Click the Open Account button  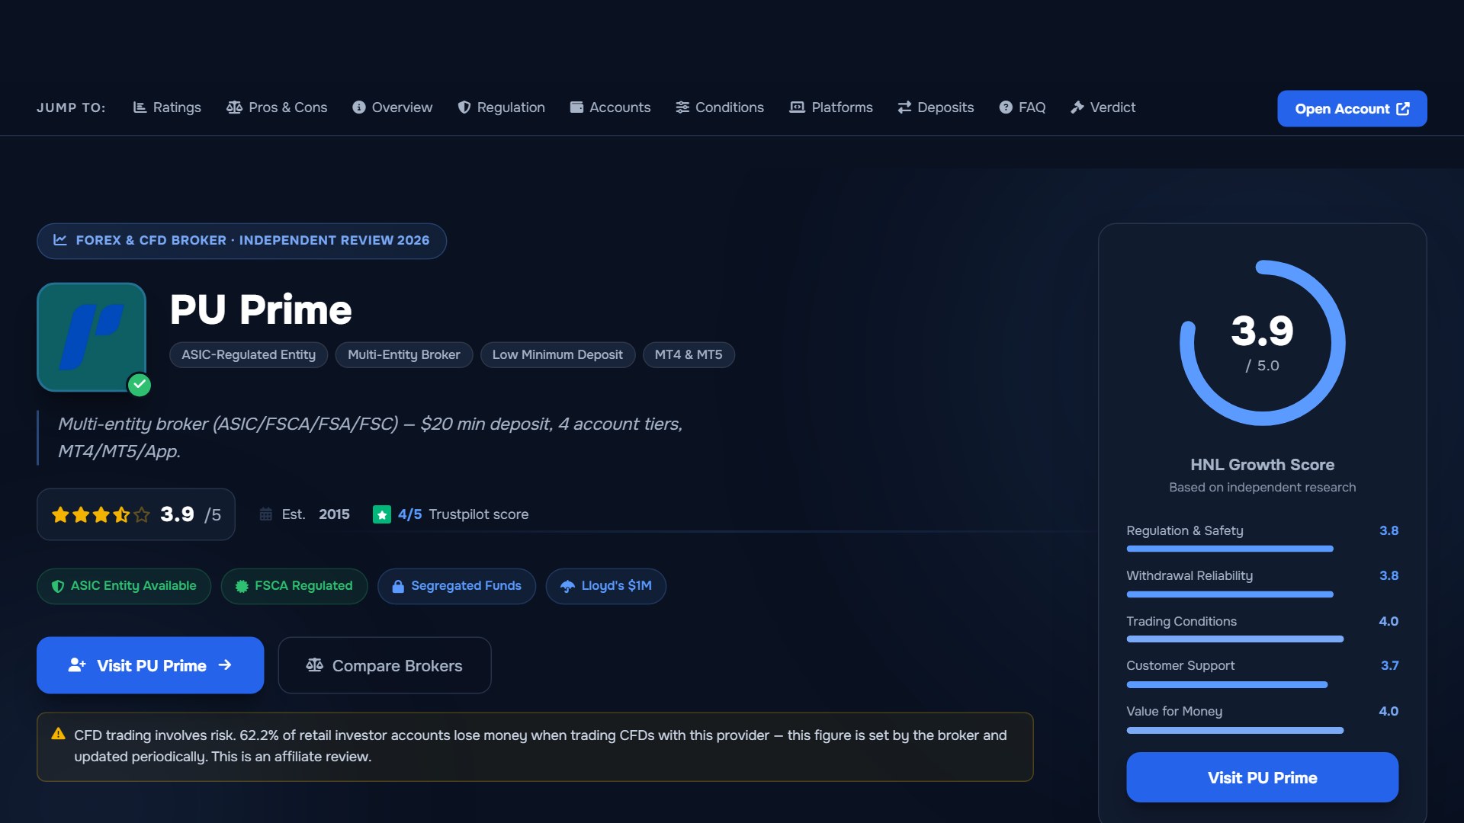coord(1352,109)
